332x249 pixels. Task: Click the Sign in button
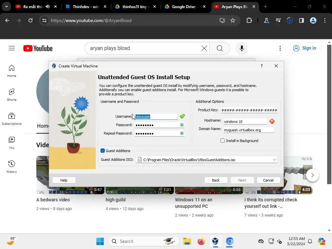(305, 48)
